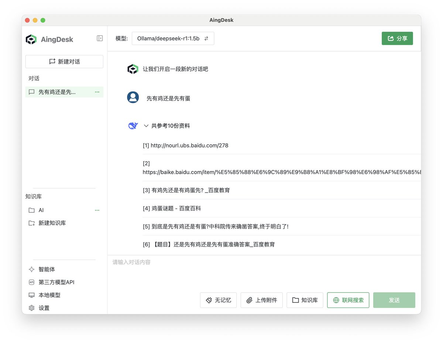
Task: Toggle the 联网搜索 web search button
Action: [348, 300]
